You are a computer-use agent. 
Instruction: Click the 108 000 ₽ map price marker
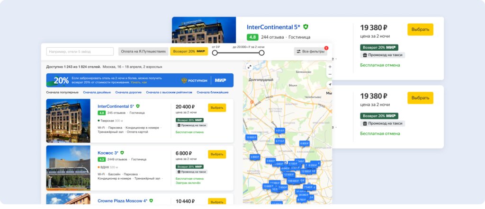(293, 181)
